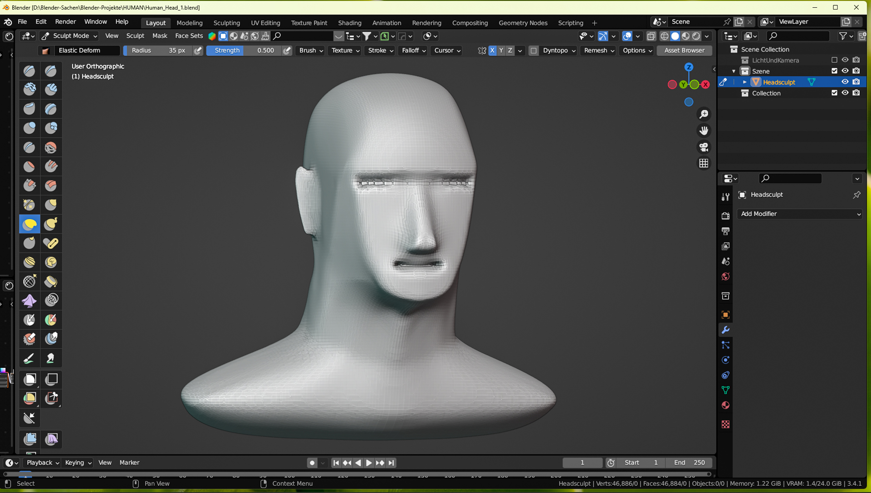Click the pan hand viewport icon
This screenshot has width=871, height=493.
(x=704, y=131)
